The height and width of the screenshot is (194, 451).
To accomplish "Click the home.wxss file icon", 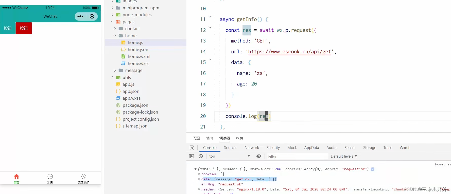I will (123, 63).
